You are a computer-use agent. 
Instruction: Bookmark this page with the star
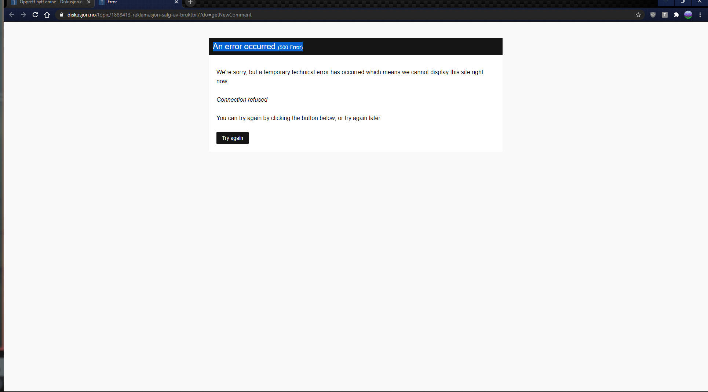(638, 15)
